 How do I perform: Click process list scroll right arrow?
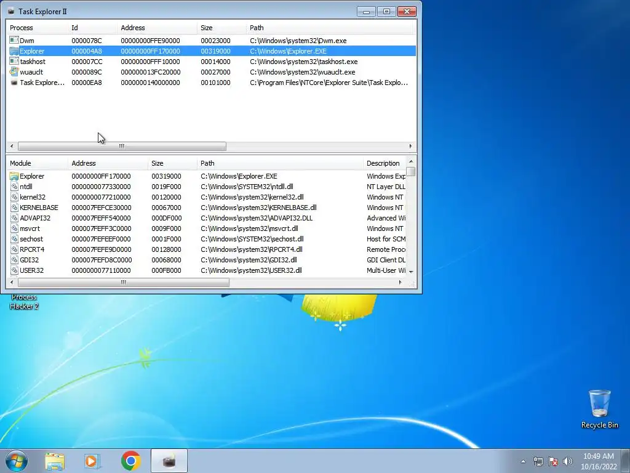[x=410, y=146]
